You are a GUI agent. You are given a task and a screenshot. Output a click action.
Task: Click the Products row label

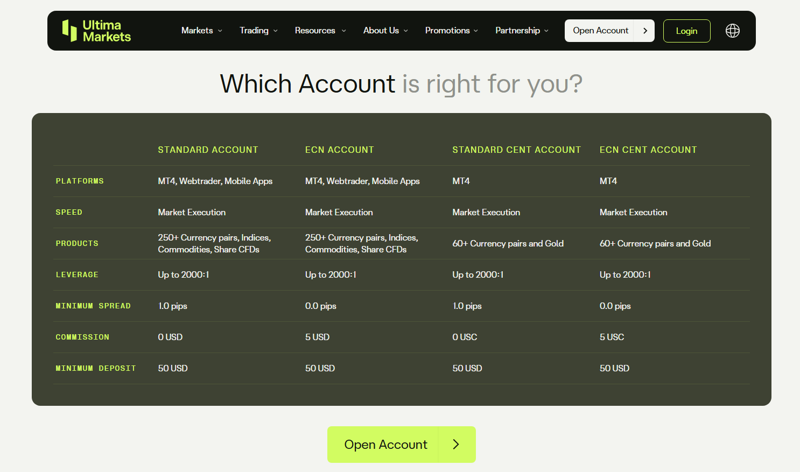tap(77, 243)
